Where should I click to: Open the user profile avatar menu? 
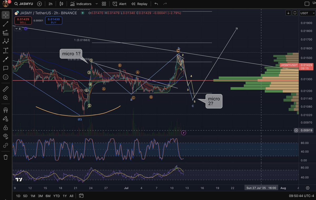click(x=6, y=4)
